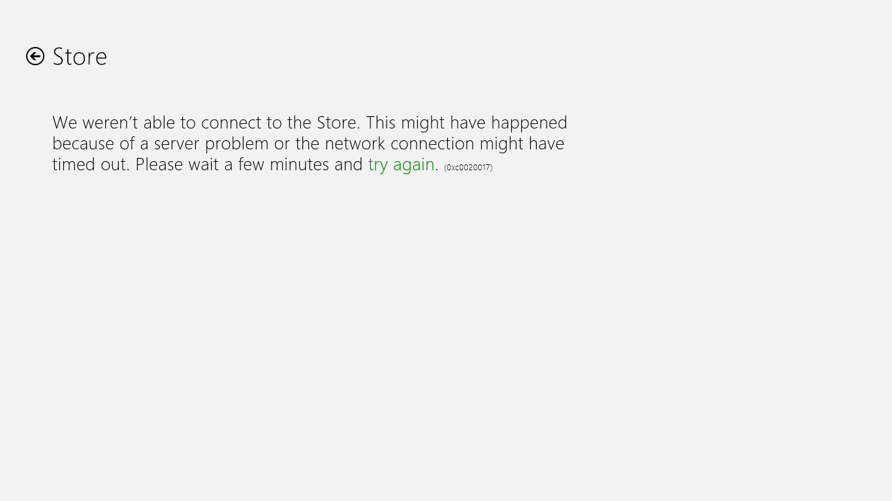
Task: Click the words "This might have happened"
Action: tap(466, 123)
